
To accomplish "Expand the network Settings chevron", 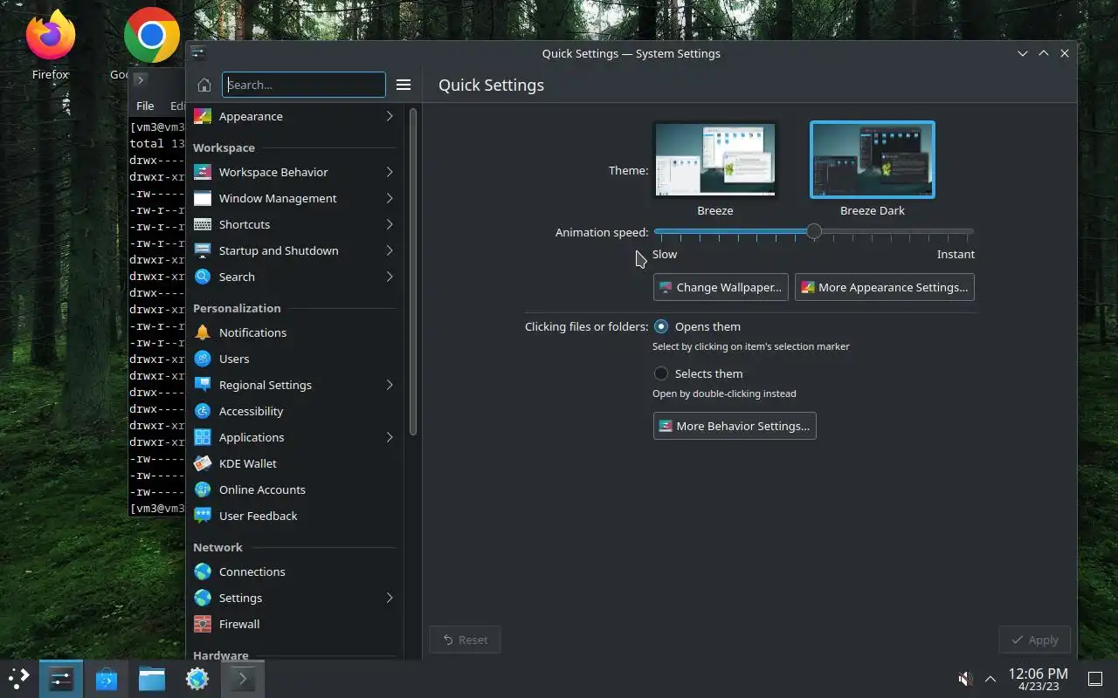I will click(x=390, y=598).
